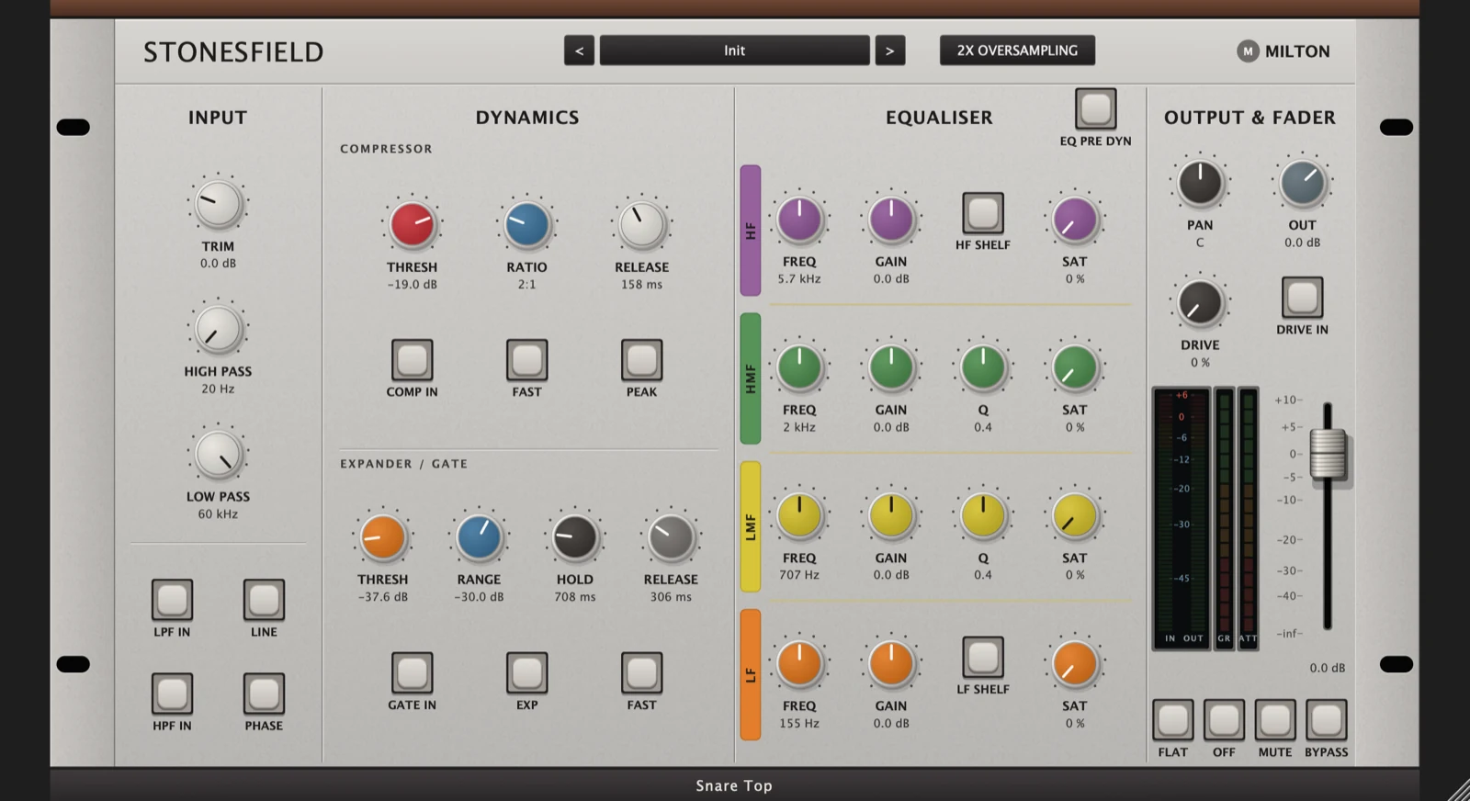The image size is (1470, 801).
Task: Toggle expander/gate FAST button
Action: 641,673
